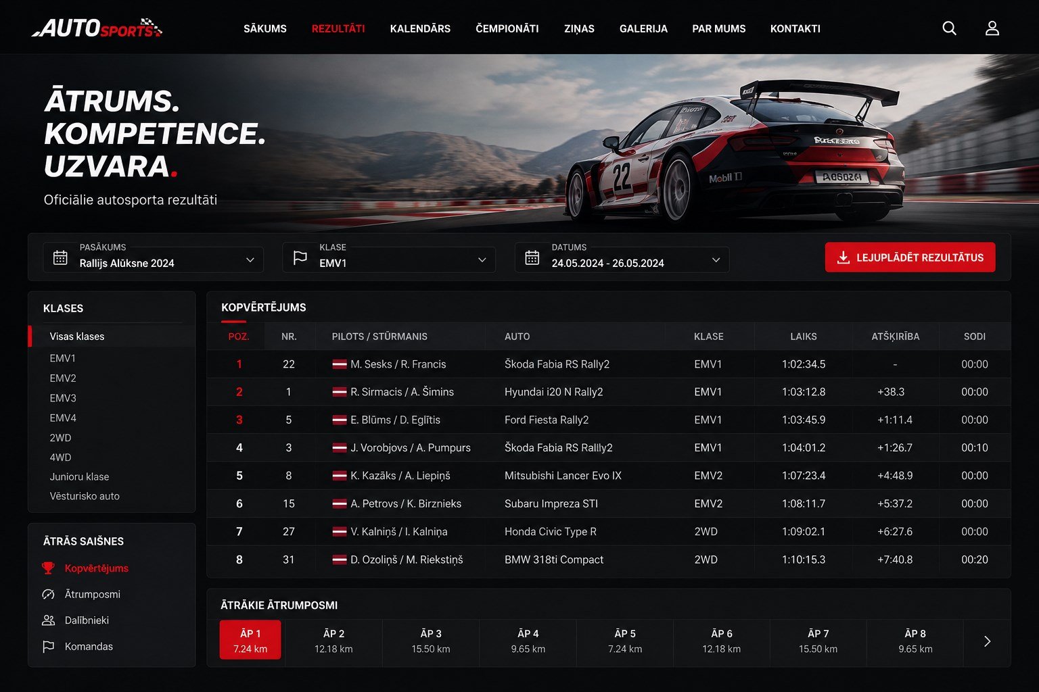This screenshot has height=692, width=1039.
Task: Click the Latvian flag for E. Blūms
Action: [340, 420]
